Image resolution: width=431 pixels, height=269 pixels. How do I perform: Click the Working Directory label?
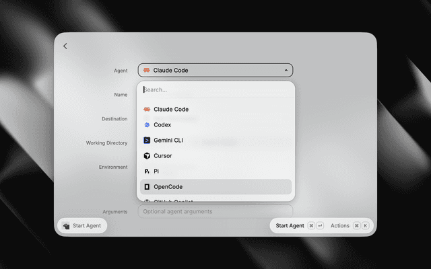(x=106, y=143)
